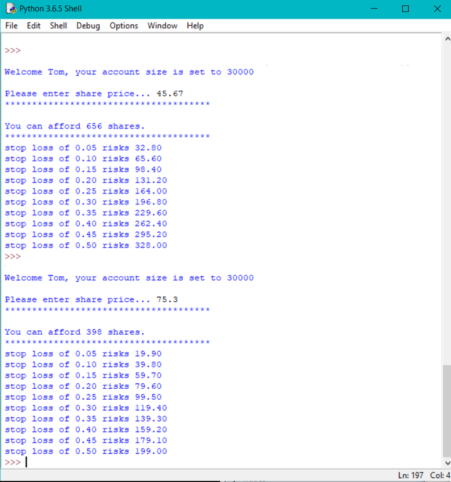The width and height of the screenshot is (451, 482).
Task: Click the line 'stop loss of 0.20 risks 79.60'
Action: [83, 386]
